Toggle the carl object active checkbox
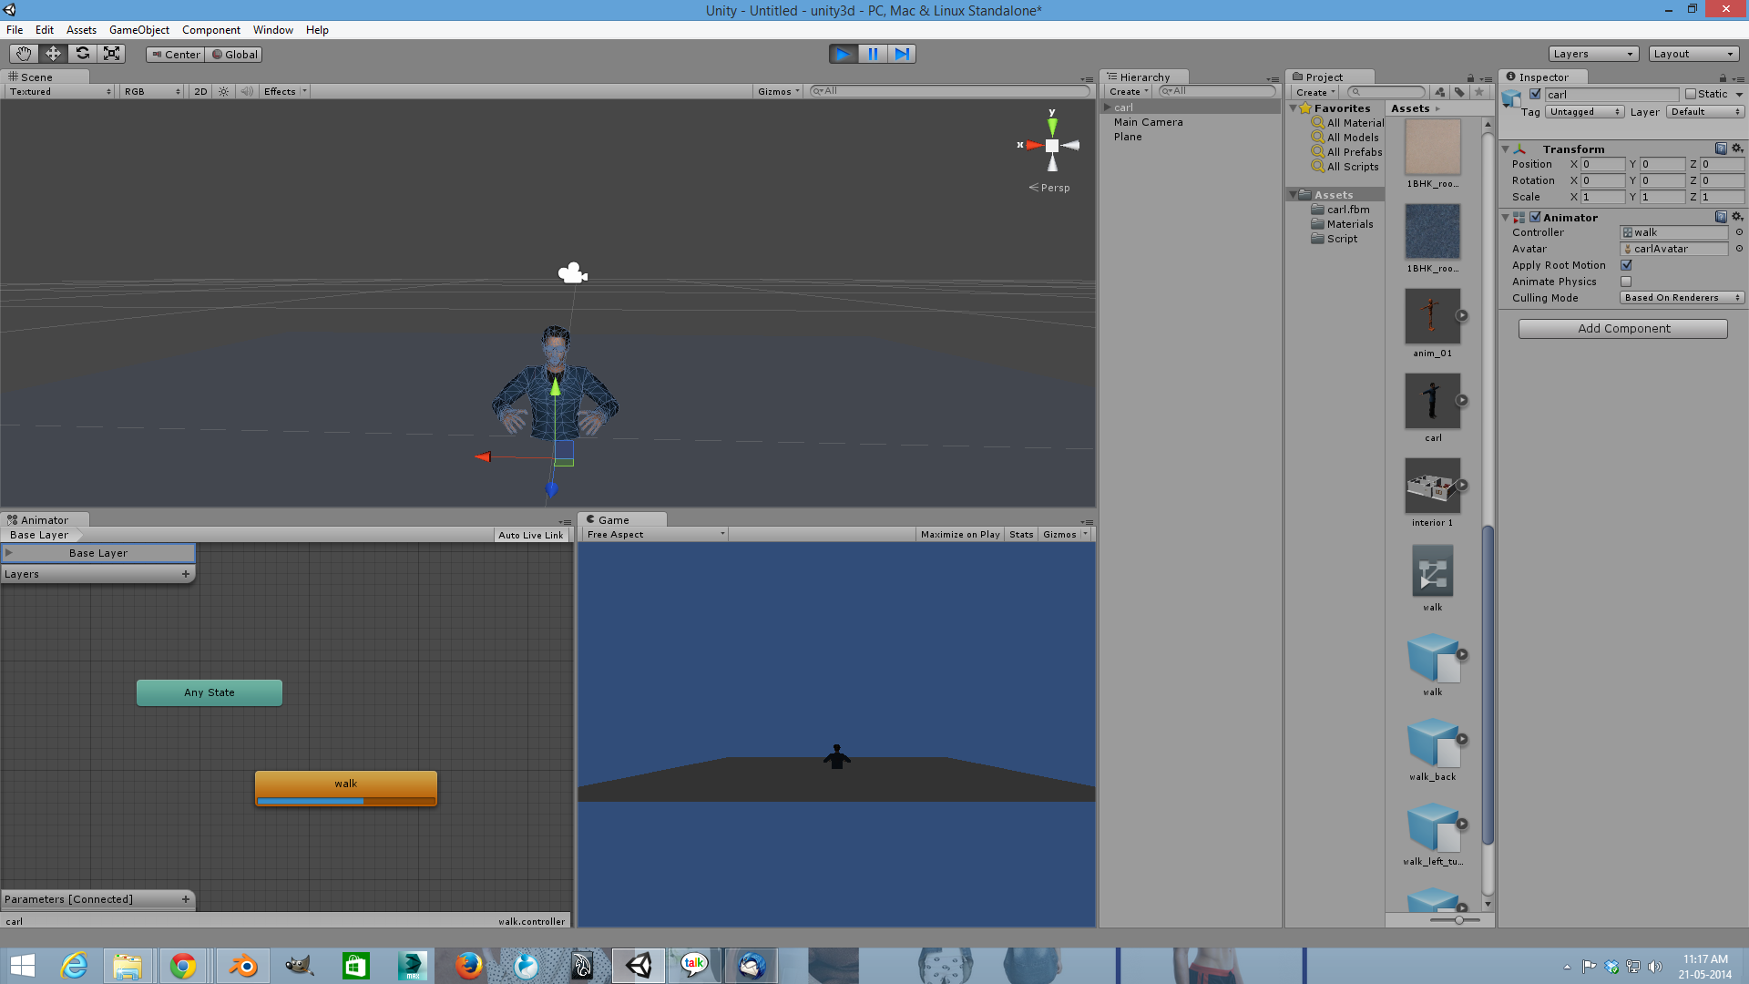This screenshot has height=984, width=1749. pos(1535,94)
